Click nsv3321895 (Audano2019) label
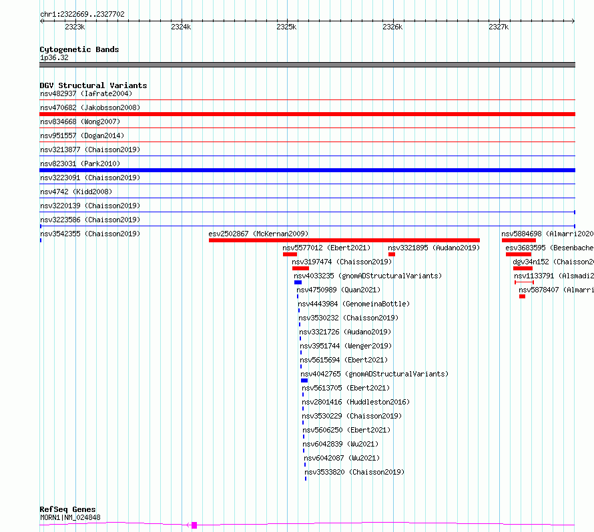The width and height of the screenshot is (594, 532). coord(434,248)
